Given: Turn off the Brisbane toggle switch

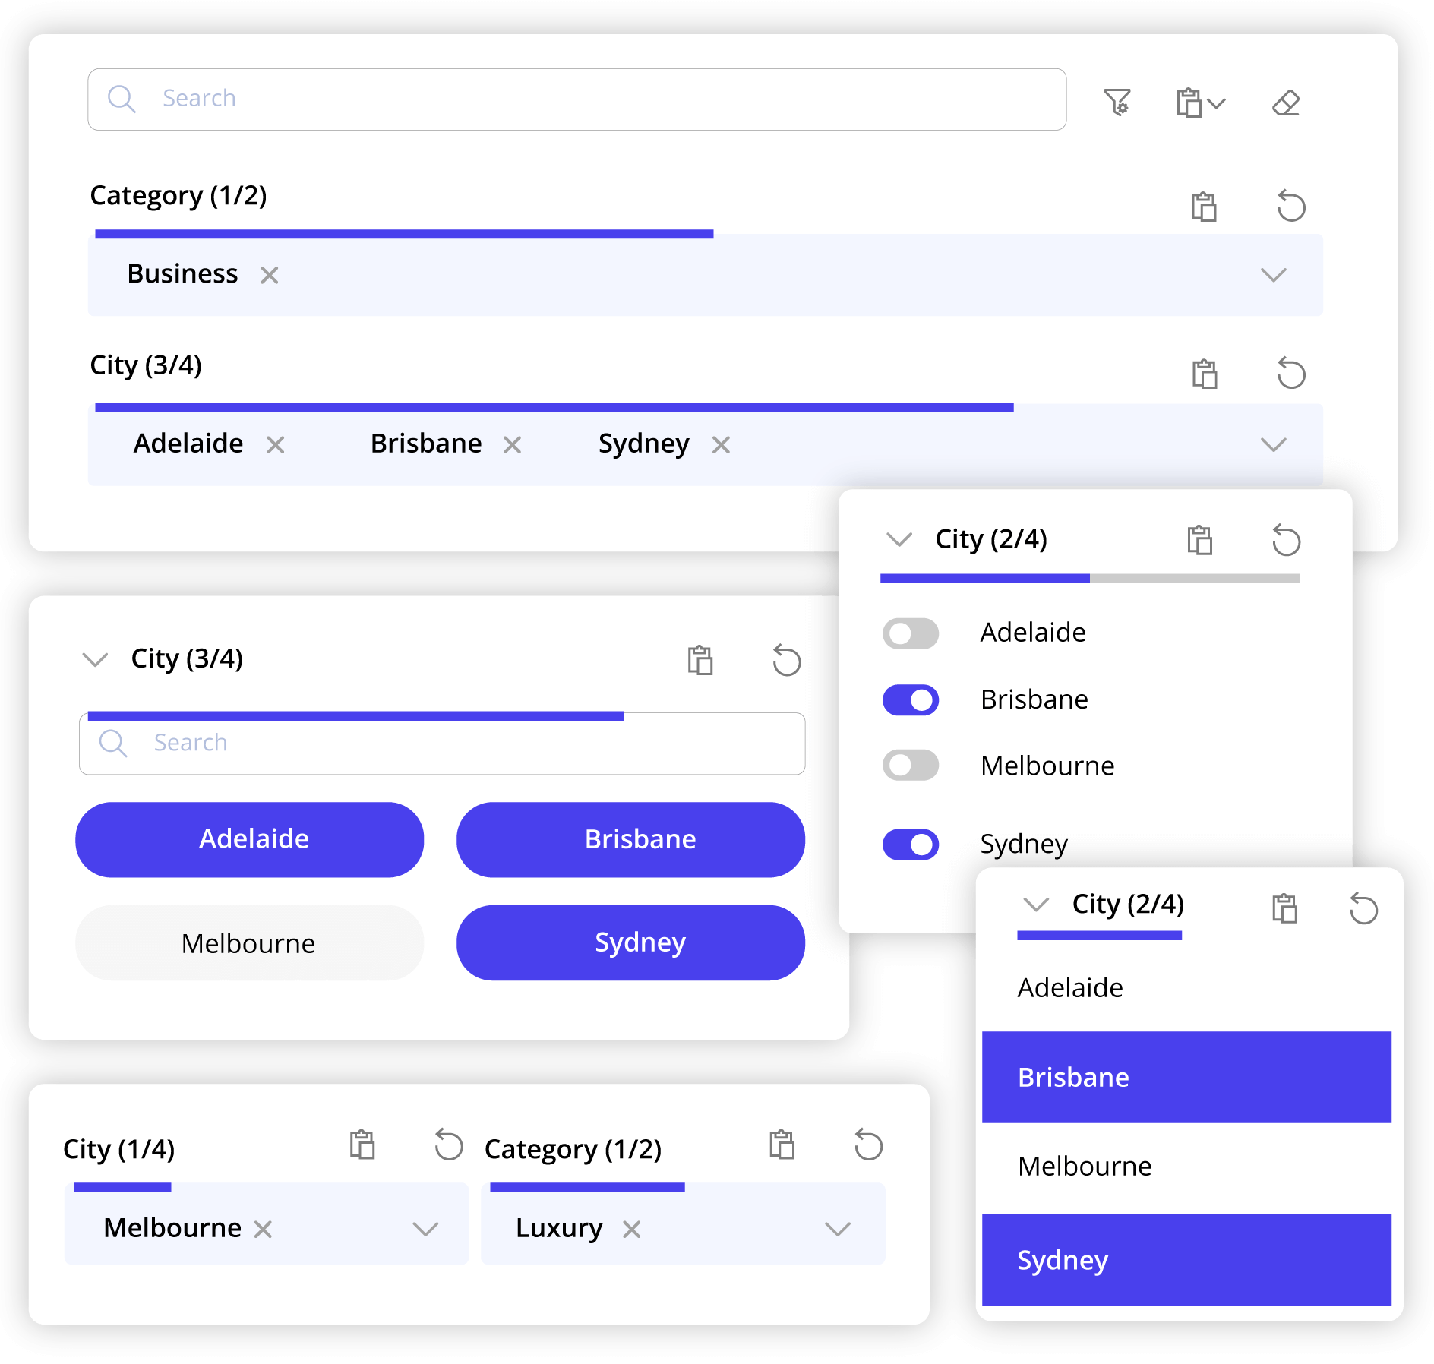Looking at the screenshot, I should pyautogui.click(x=910, y=699).
